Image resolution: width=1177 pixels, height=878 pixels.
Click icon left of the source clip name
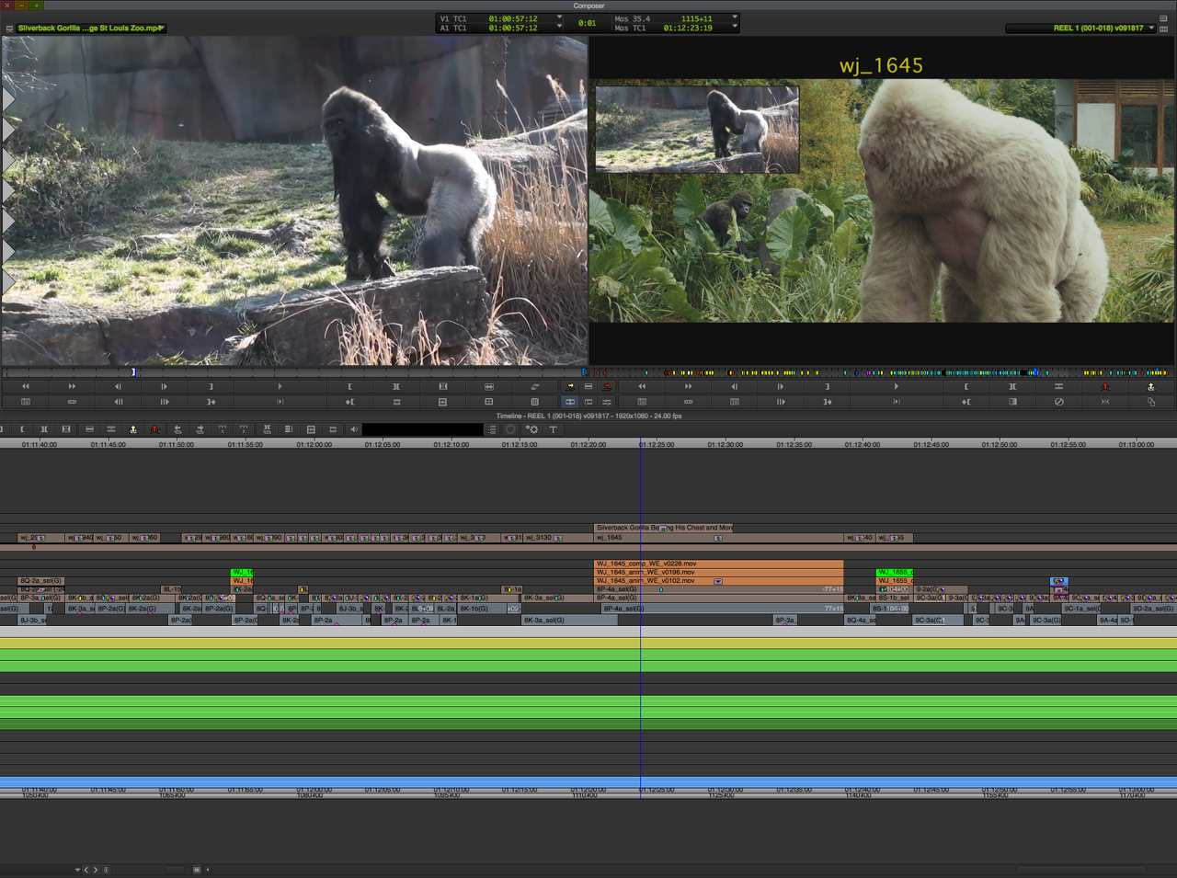pyautogui.click(x=9, y=29)
